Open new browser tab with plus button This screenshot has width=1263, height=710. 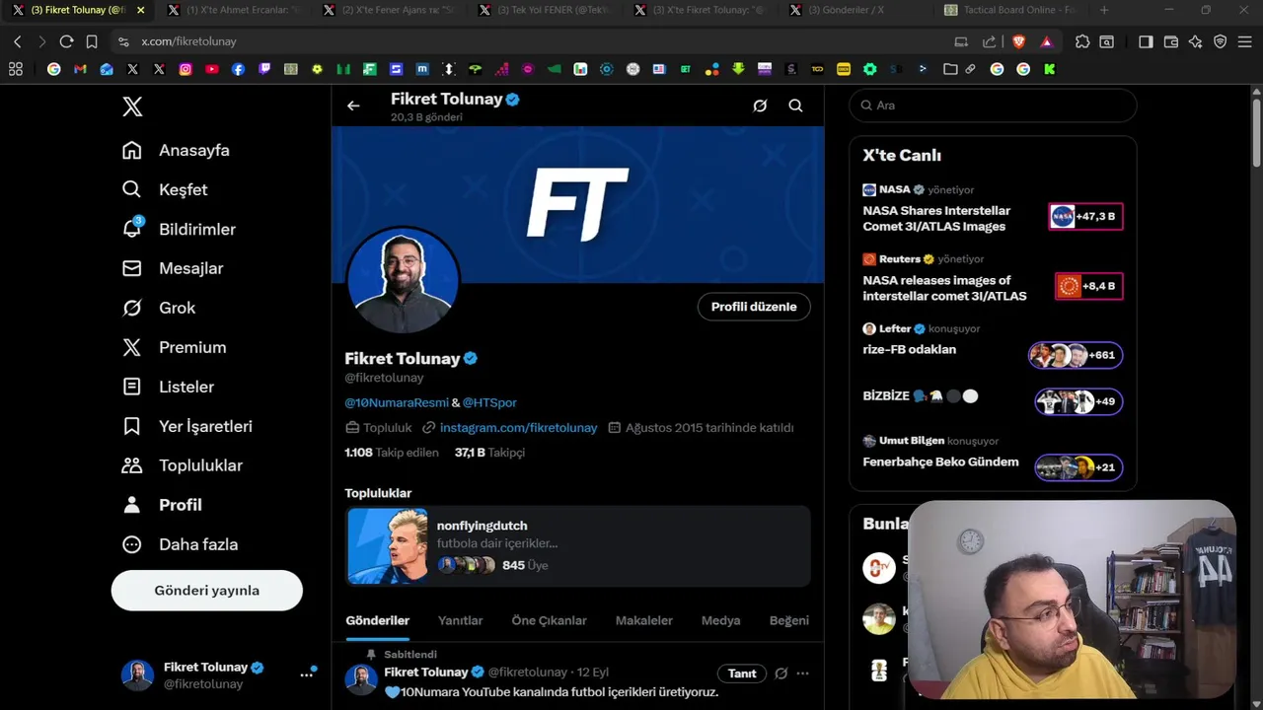click(x=1103, y=10)
